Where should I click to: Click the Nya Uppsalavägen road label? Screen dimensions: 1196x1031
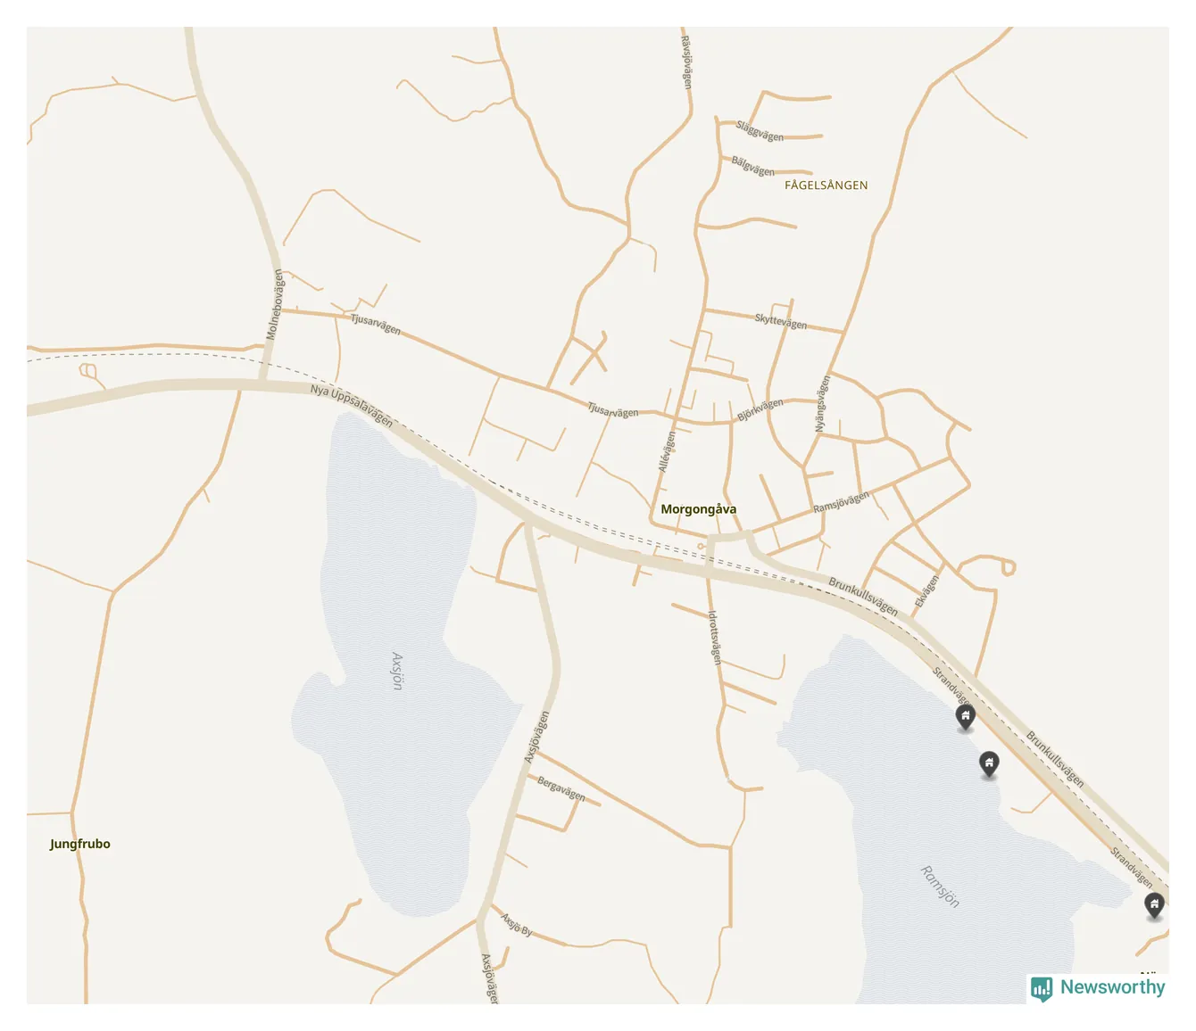[x=352, y=406]
